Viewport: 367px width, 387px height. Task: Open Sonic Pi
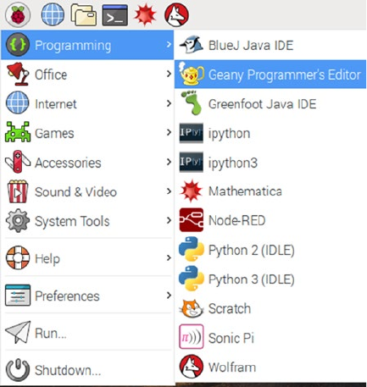(270, 338)
